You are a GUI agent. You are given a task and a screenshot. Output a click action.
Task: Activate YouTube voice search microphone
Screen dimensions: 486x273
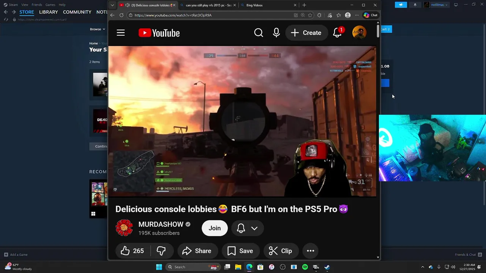[x=276, y=33]
